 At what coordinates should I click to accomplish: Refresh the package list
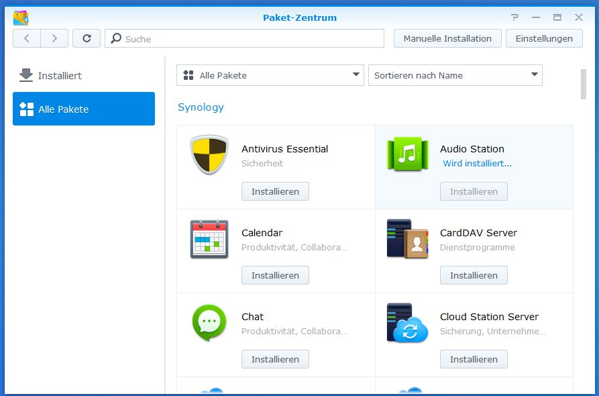87,38
